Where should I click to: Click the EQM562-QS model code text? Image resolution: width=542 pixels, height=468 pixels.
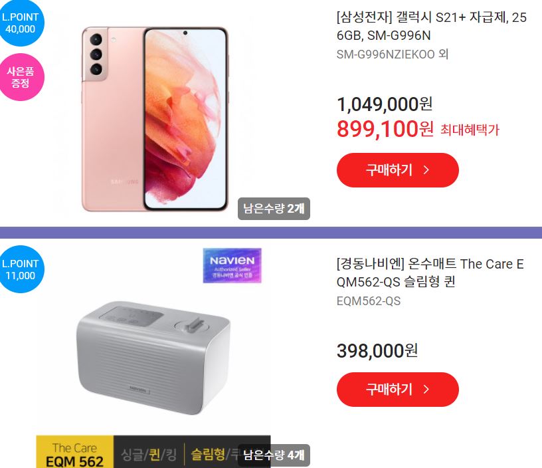(x=369, y=301)
